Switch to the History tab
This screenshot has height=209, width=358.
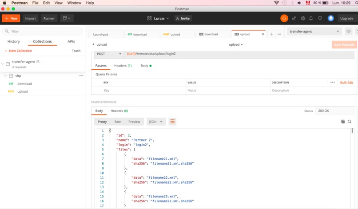pyautogui.click(x=13, y=41)
